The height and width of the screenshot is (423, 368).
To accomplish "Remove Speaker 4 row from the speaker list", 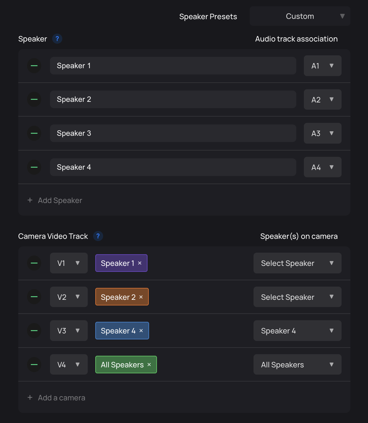I will [34, 167].
